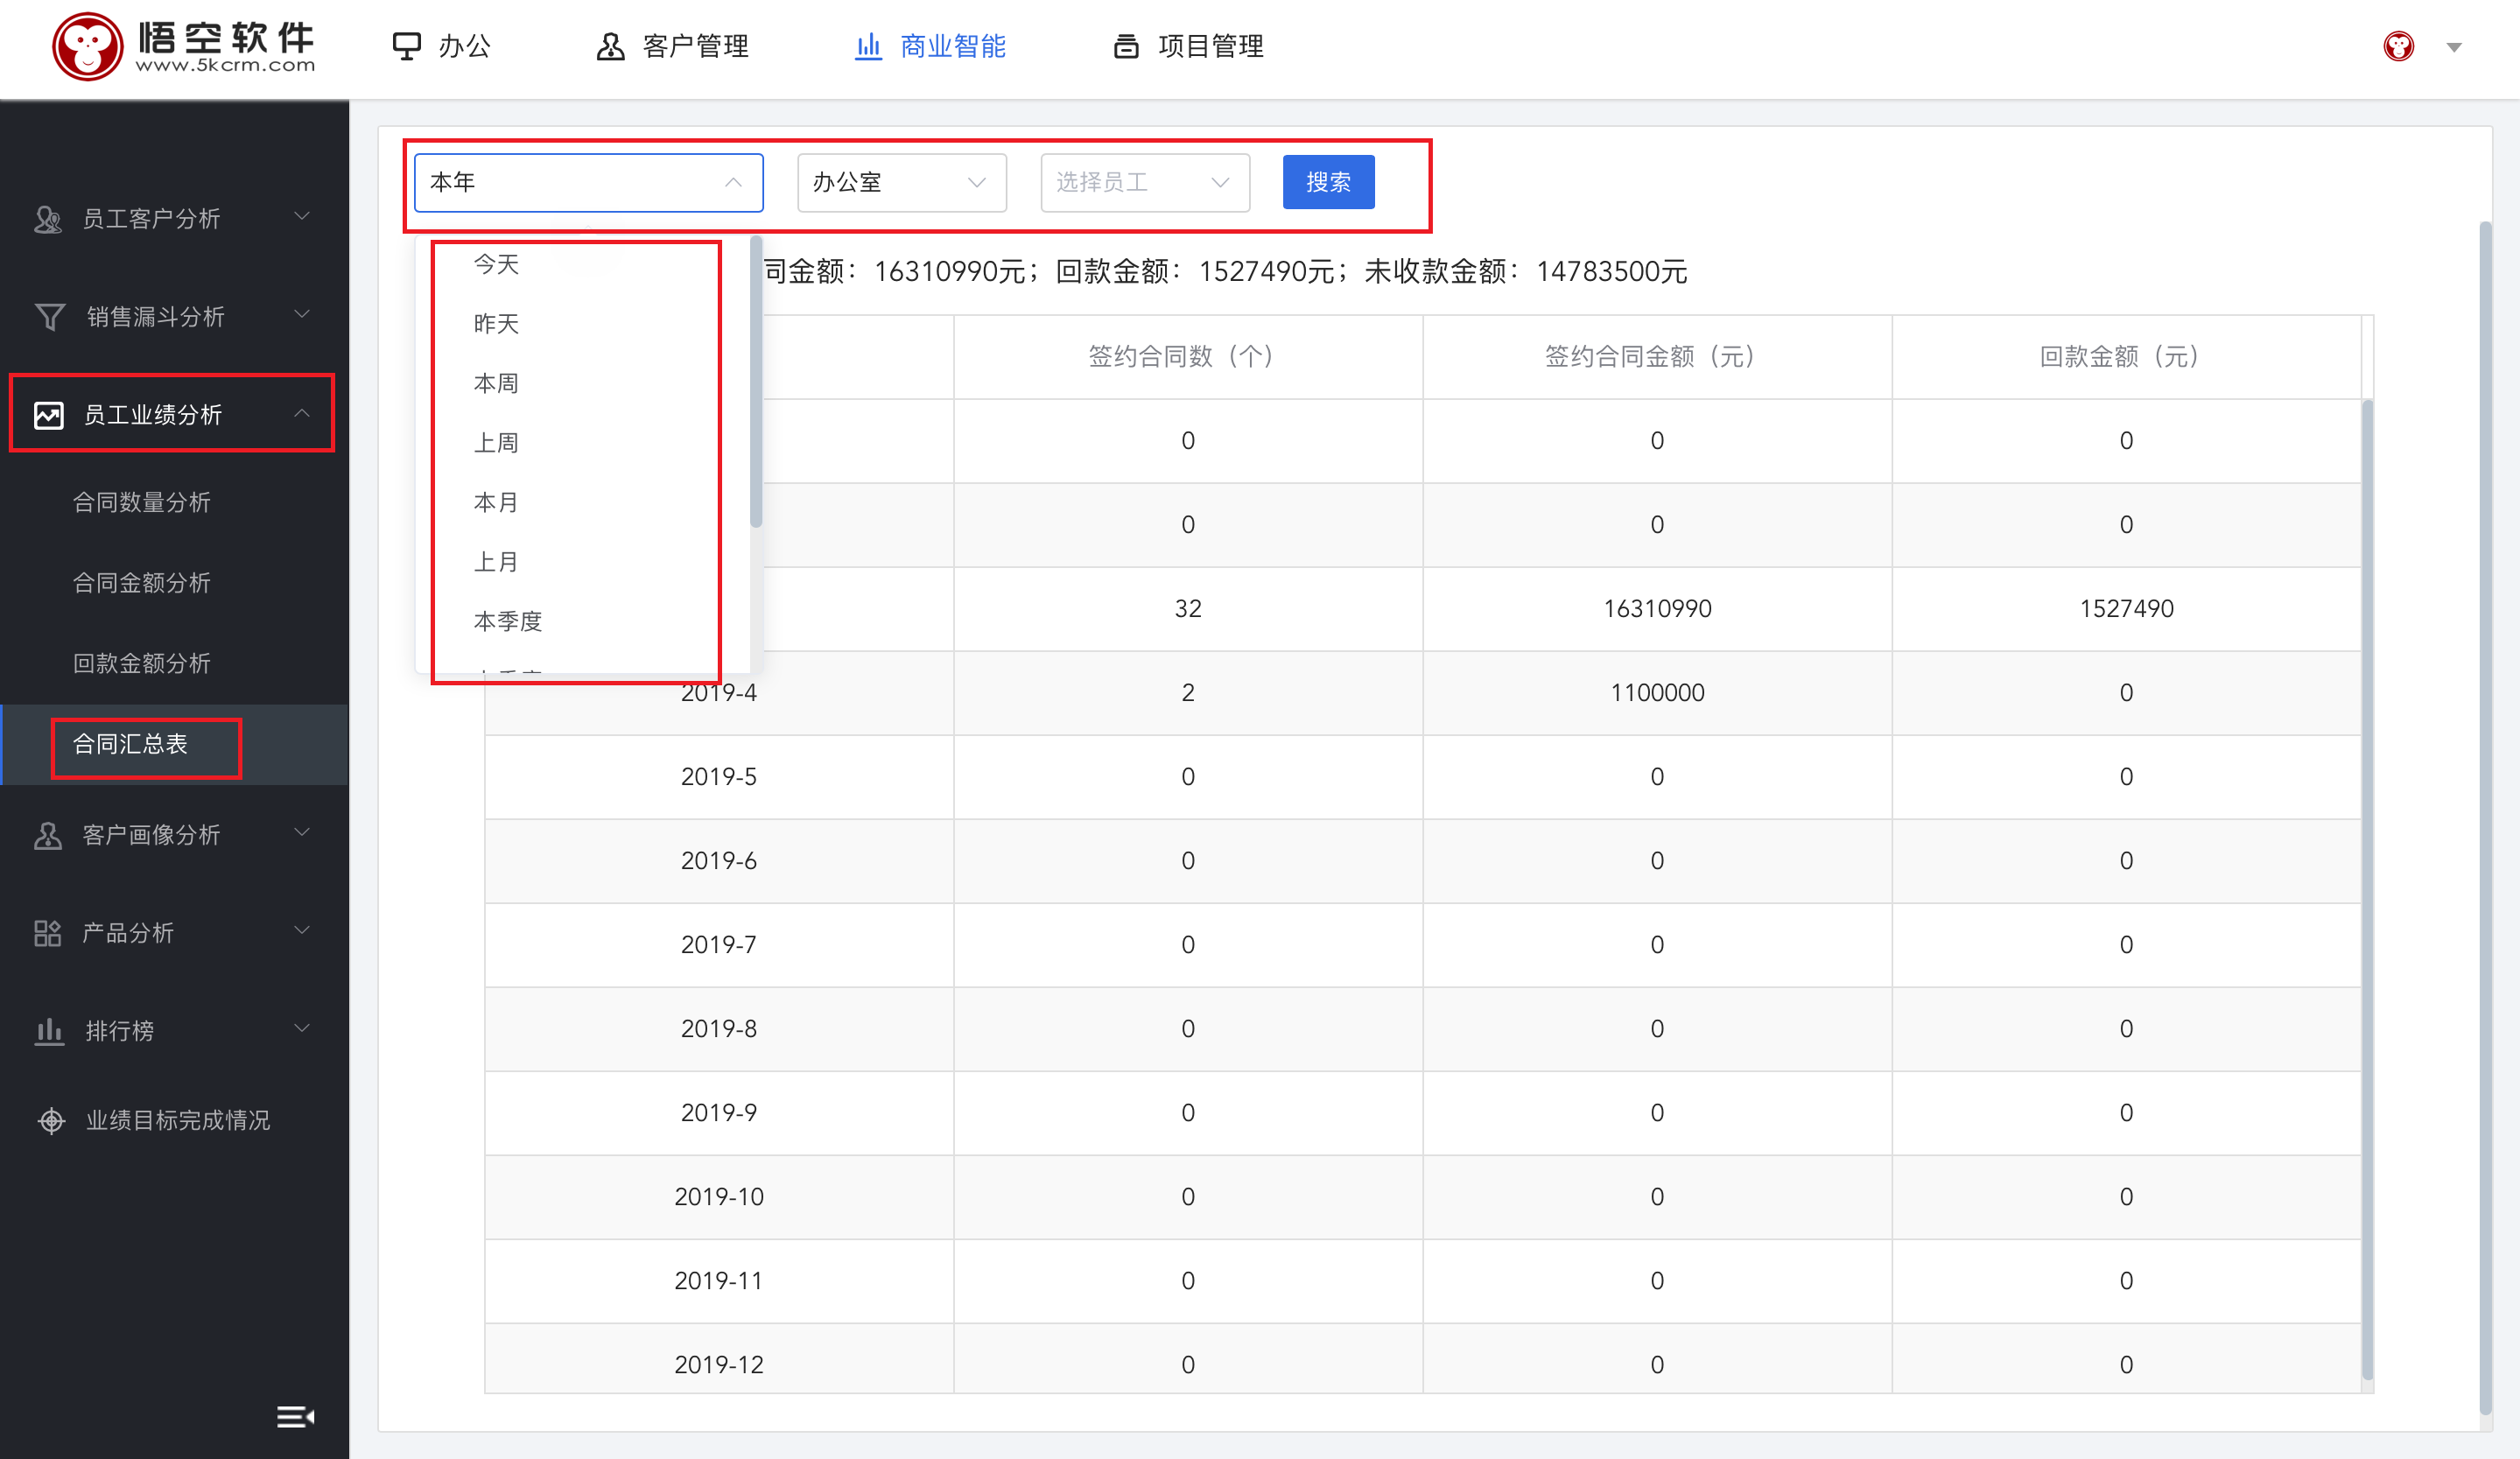Click the user avatar in top right
Image resolution: width=2520 pixels, height=1459 pixels.
click(2398, 46)
